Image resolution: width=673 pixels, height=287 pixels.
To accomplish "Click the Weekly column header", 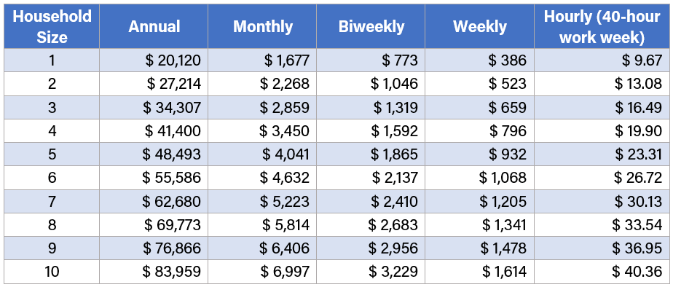I will (479, 26).
